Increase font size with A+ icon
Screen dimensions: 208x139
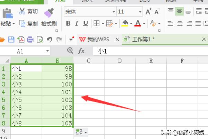(x=148, y=11)
